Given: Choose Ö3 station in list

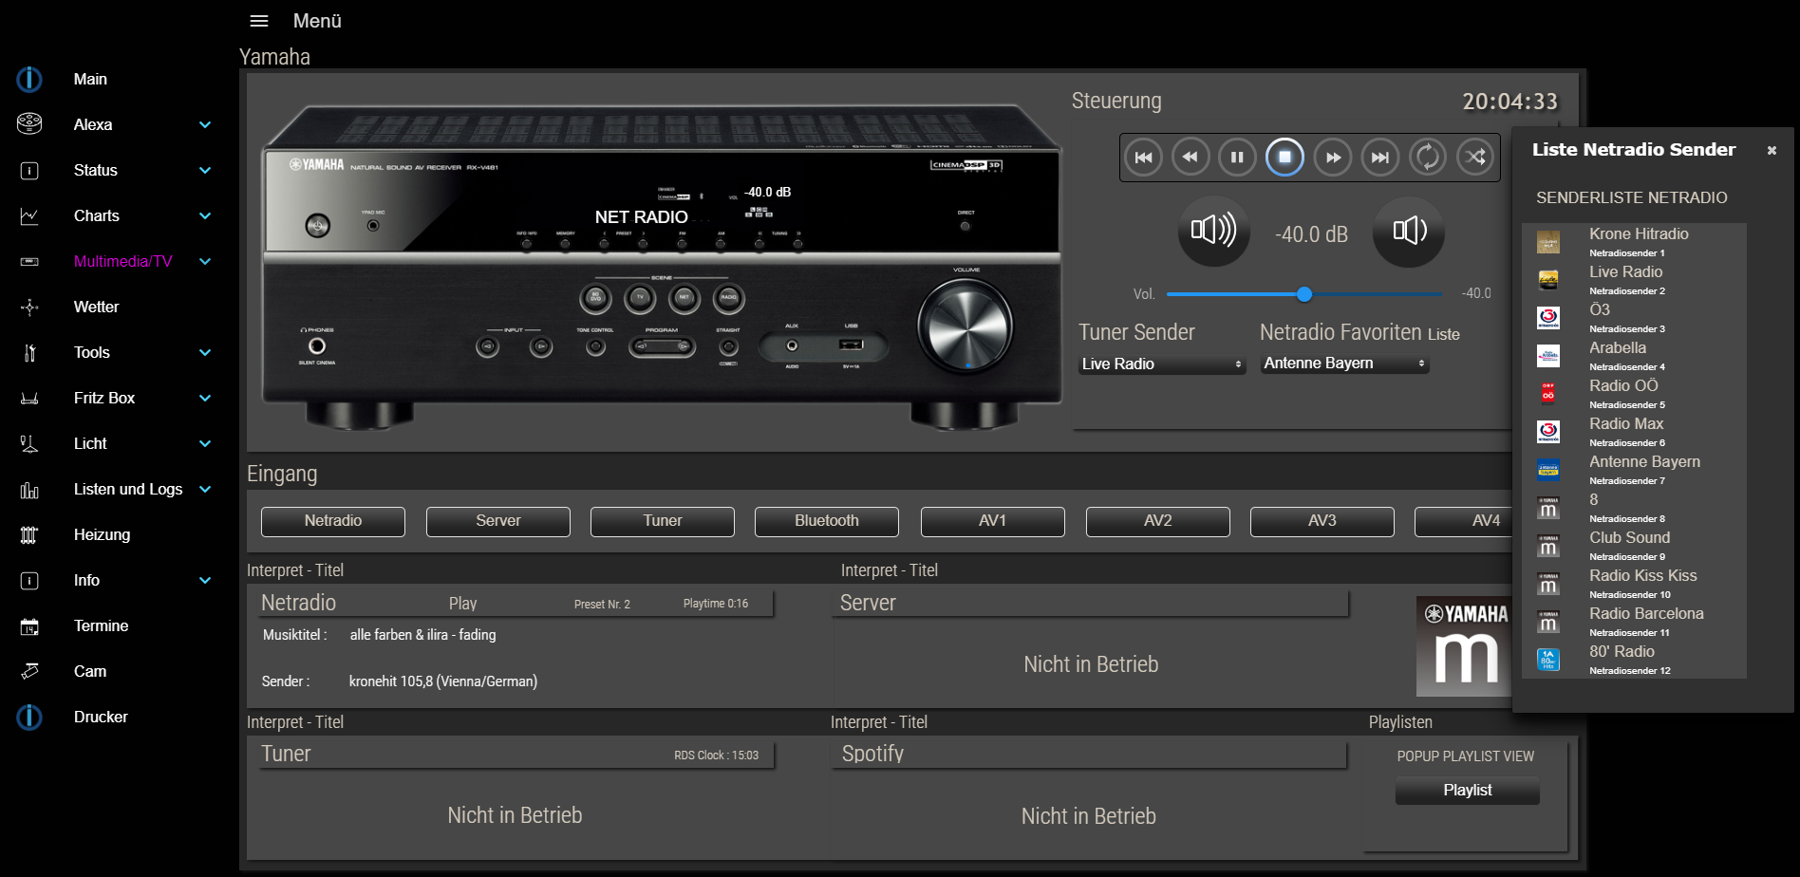Looking at the screenshot, I should [x=1634, y=318].
